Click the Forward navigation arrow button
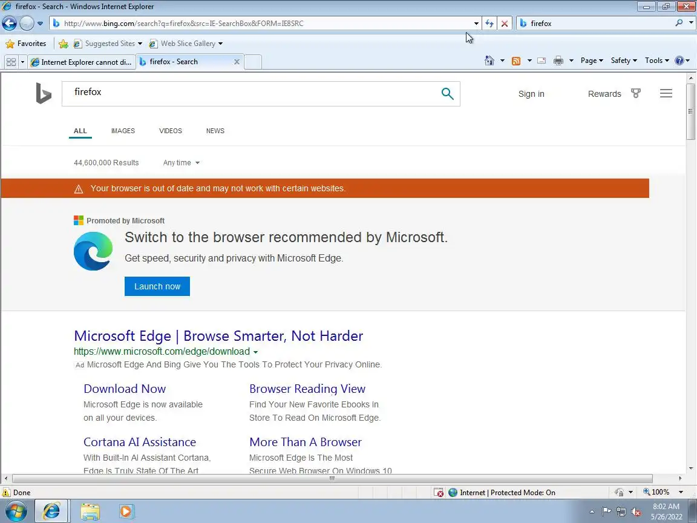The height and width of the screenshot is (523, 697). click(x=27, y=23)
